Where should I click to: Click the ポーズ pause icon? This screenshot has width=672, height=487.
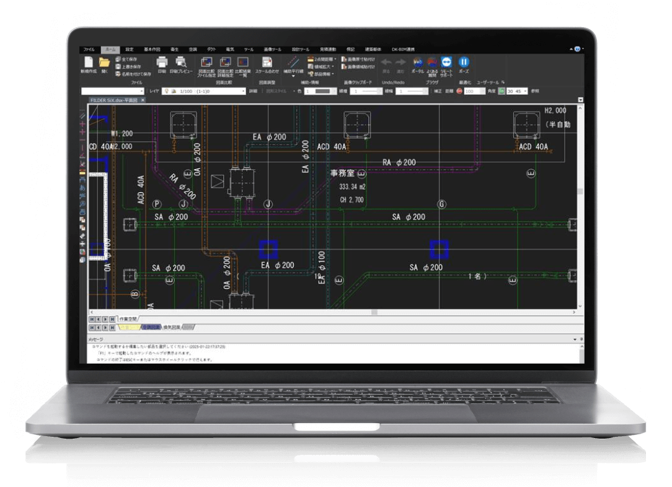pos(464,63)
